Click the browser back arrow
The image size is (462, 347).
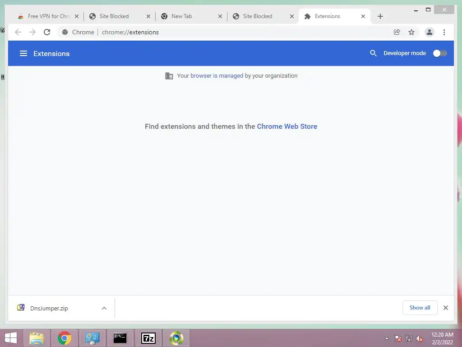[x=18, y=32]
